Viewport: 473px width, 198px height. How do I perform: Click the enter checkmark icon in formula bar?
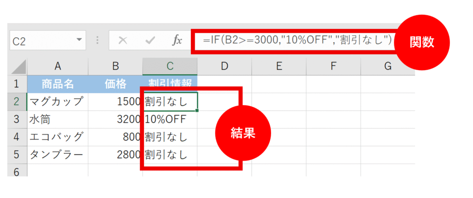tap(150, 41)
